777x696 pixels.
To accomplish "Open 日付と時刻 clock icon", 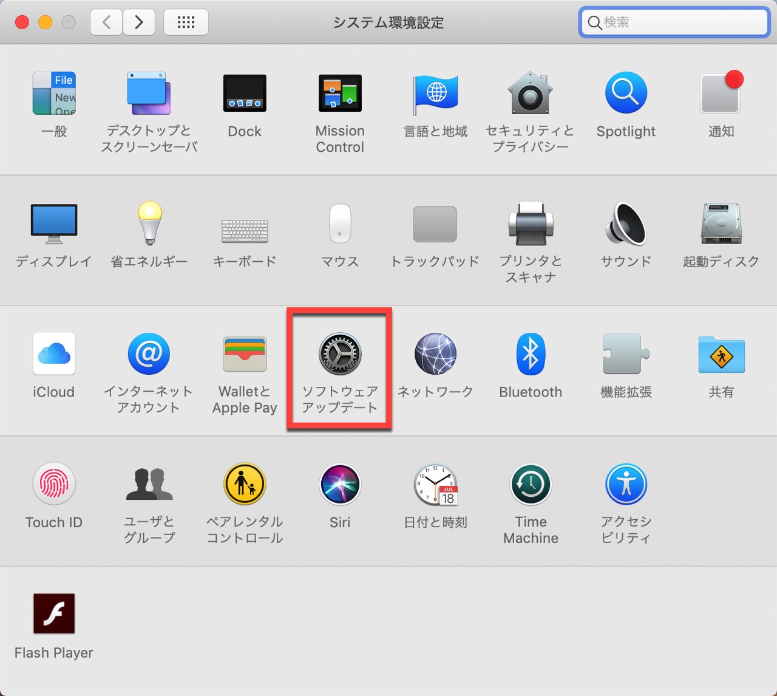I will pyautogui.click(x=435, y=484).
